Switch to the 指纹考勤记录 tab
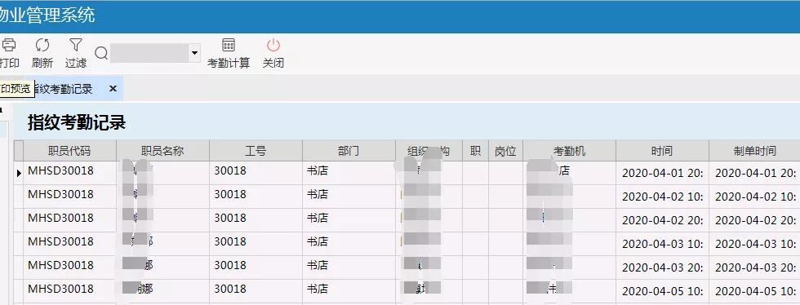The width and height of the screenshot is (800, 305). point(64,89)
